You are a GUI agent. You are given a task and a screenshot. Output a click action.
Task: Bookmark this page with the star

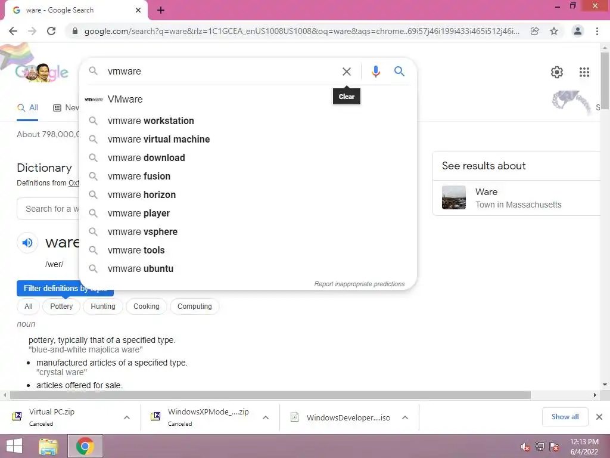[554, 31]
